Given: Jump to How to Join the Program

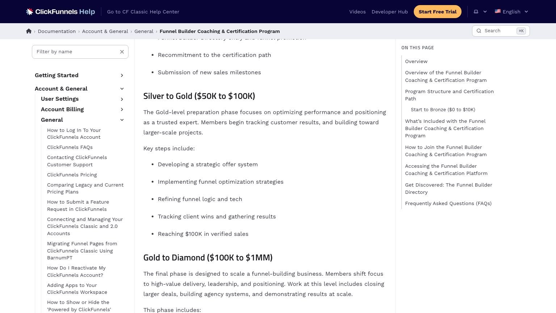Looking at the screenshot, I should click(x=446, y=151).
